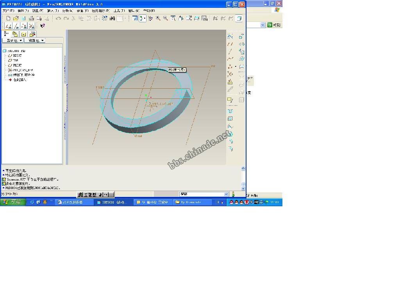
Task: Select the extrude feature in model tree
Action: (23, 75)
